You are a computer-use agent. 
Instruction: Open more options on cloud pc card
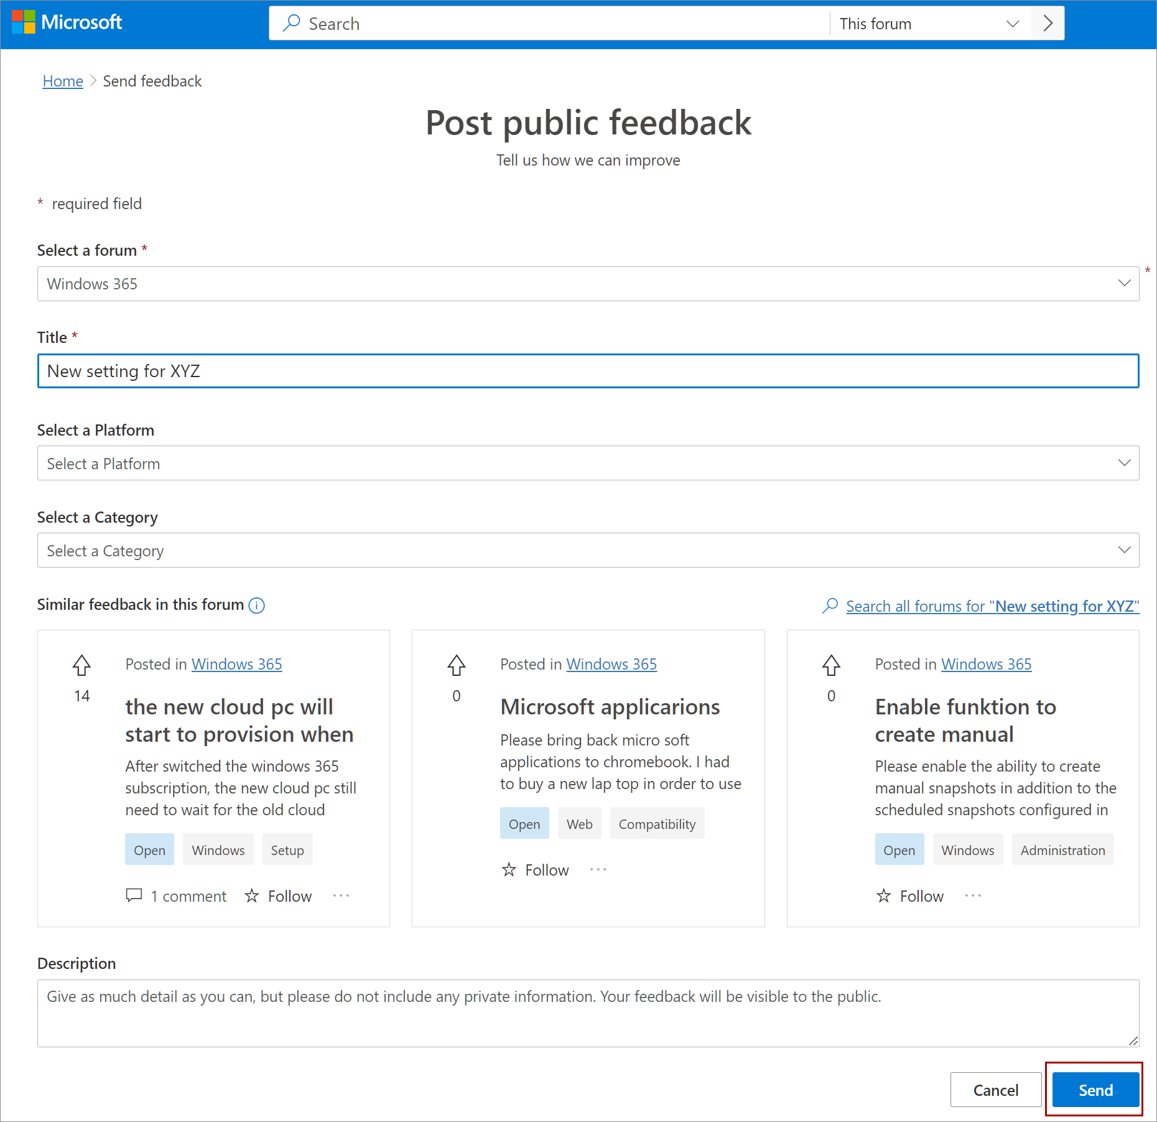tap(341, 895)
